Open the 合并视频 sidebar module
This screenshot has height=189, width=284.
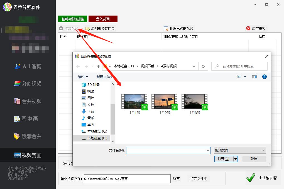click(x=28, y=101)
